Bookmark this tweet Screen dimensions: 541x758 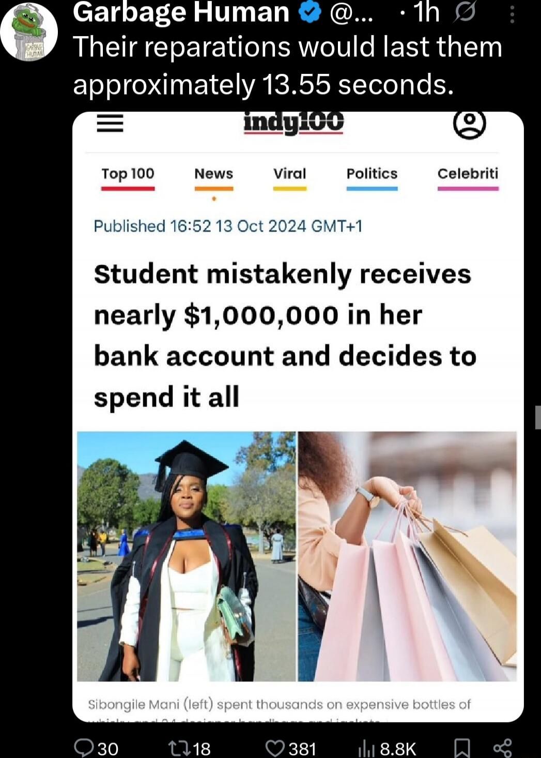coord(461,748)
